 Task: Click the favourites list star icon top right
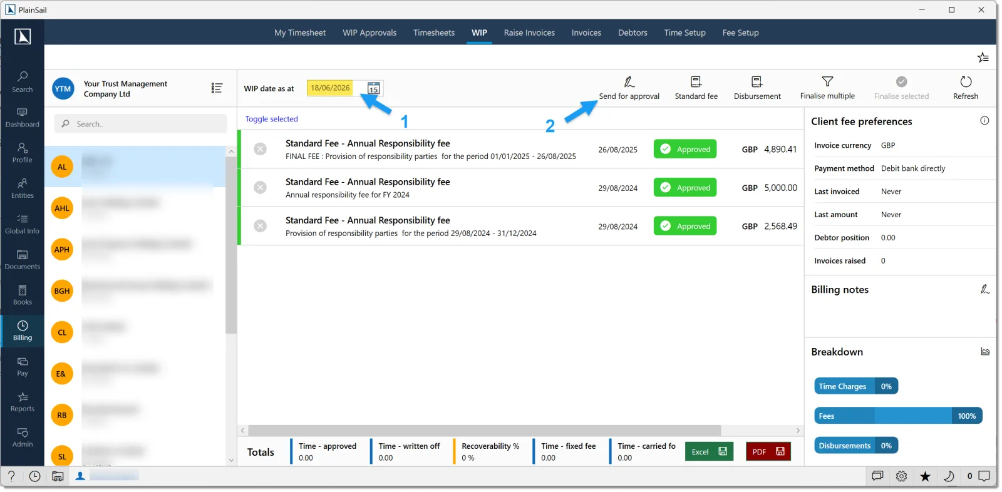coord(983,58)
